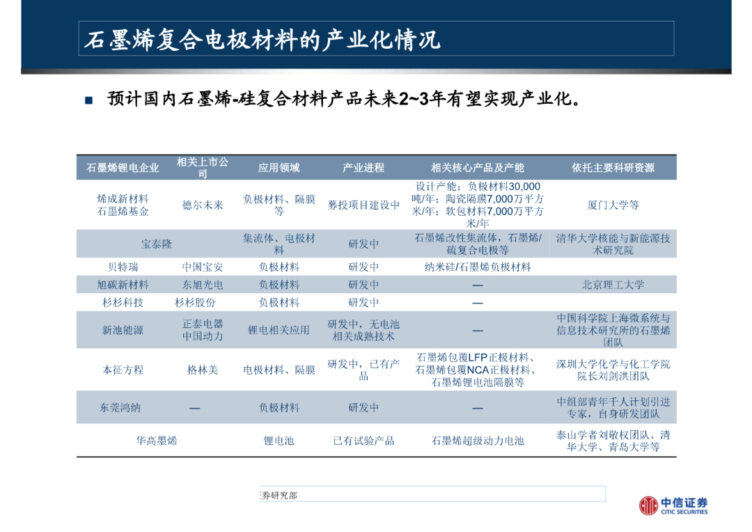Click the cell 正泰电器 中国动力
This screenshot has height=532, width=752.
[203, 330]
